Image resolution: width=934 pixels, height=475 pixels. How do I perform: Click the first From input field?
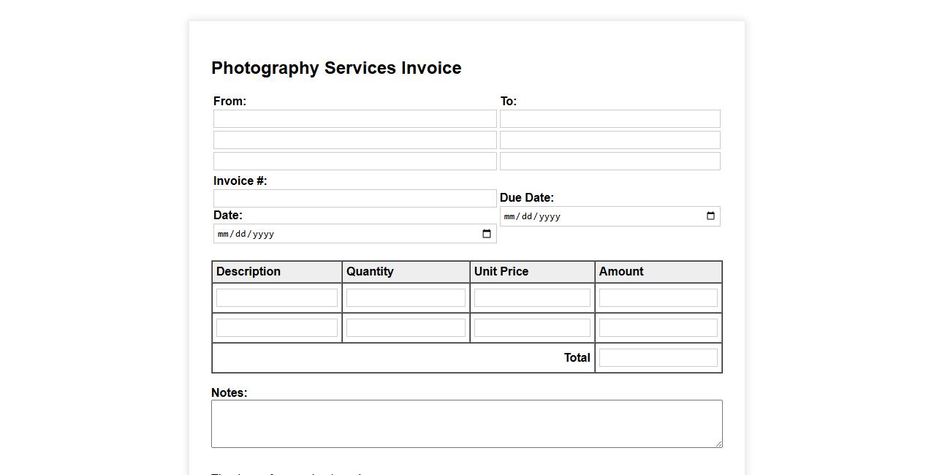coord(354,119)
